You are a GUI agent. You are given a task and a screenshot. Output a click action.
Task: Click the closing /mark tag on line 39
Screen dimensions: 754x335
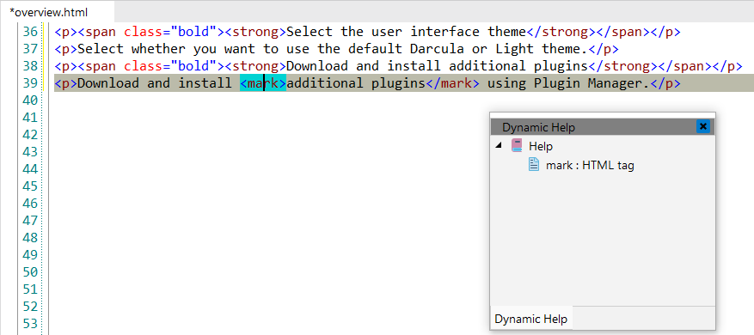coord(453,83)
